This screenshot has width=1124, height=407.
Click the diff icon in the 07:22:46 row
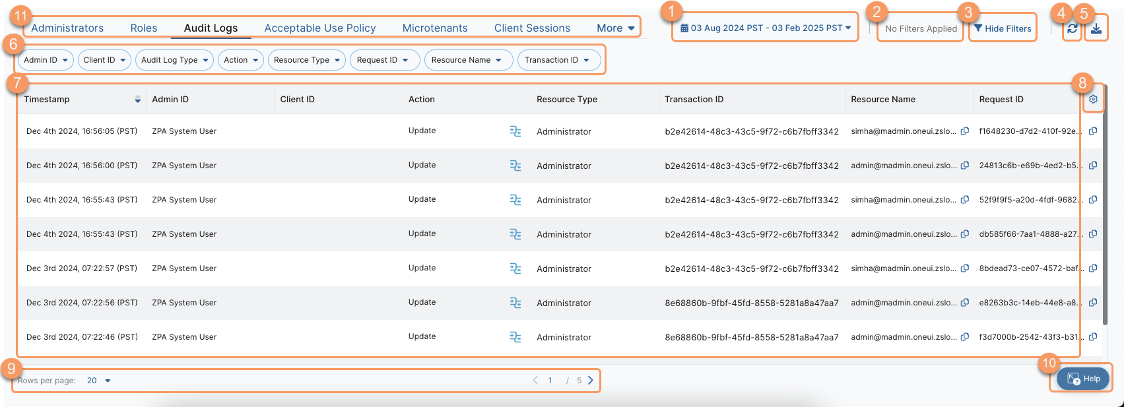(515, 337)
